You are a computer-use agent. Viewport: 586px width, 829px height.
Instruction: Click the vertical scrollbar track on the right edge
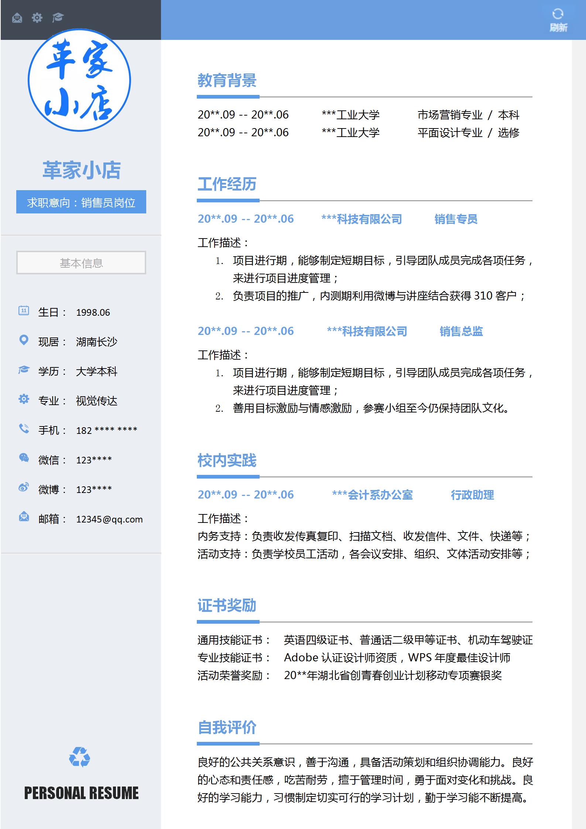(579, 434)
